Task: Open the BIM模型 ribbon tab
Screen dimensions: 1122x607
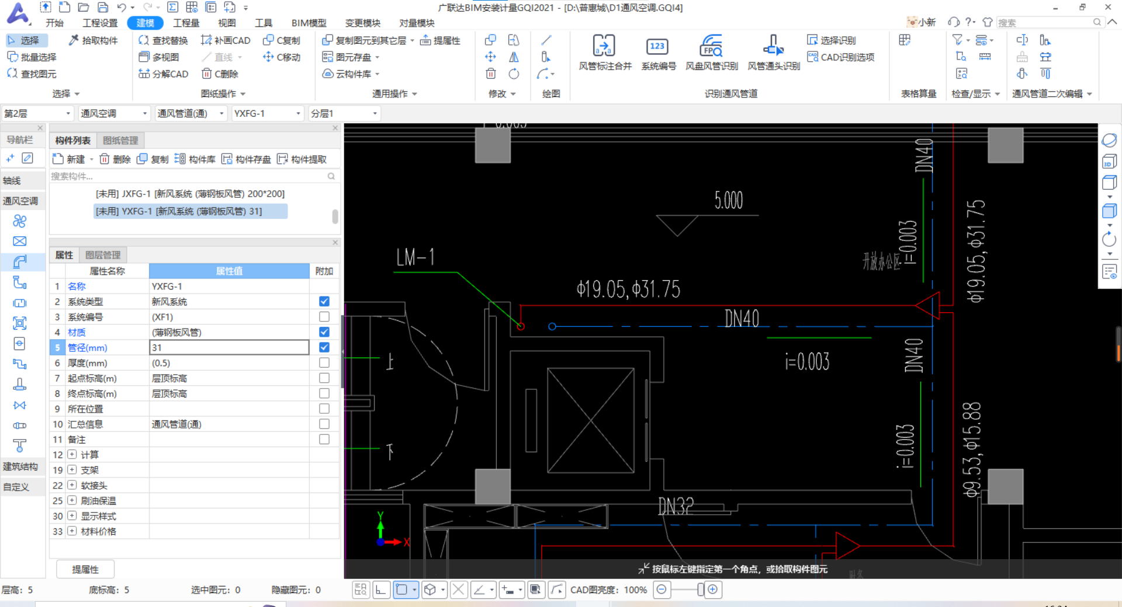Action: coord(309,23)
